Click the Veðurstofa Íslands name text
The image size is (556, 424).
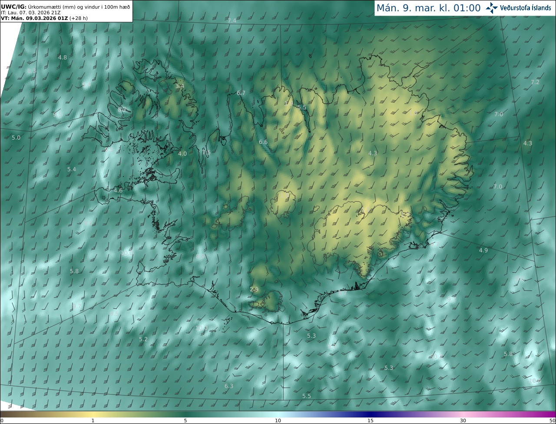(x=526, y=8)
